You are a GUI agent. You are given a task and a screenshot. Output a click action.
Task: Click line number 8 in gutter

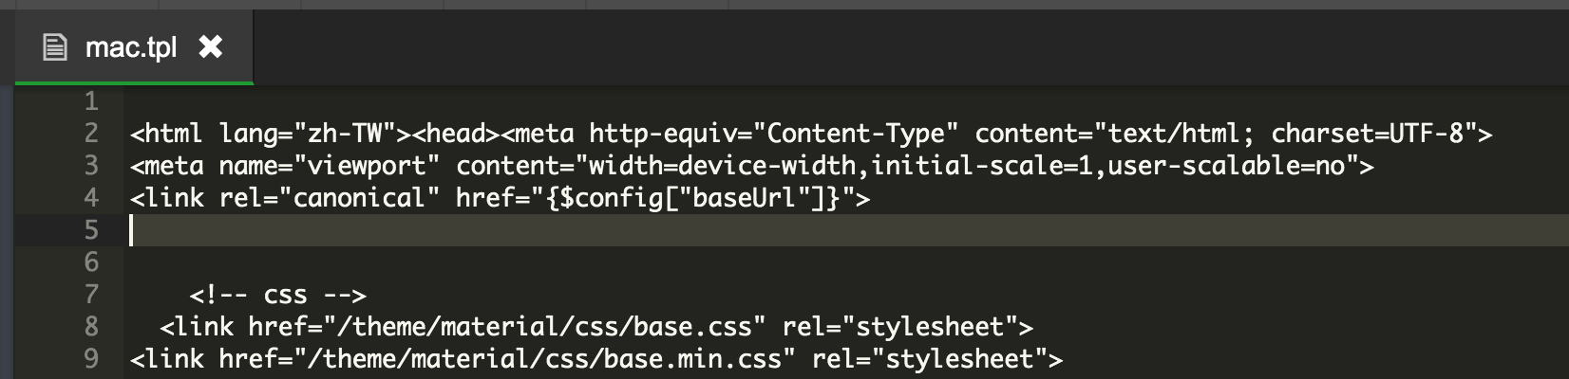pos(91,327)
